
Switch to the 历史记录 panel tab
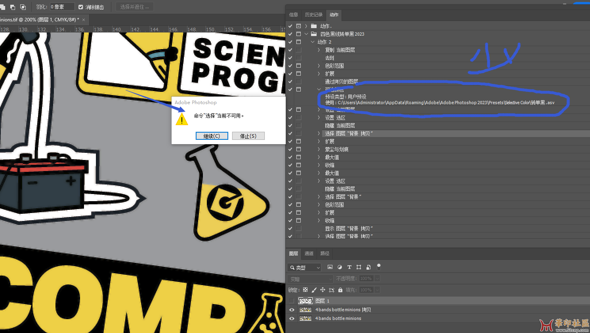[313, 15]
